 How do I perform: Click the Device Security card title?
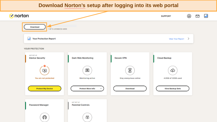pyautogui.click(x=37, y=58)
